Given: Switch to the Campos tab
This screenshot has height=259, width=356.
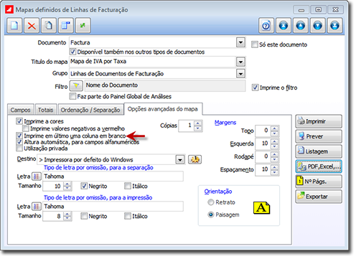Looking at the screenshot, I should pos(21,110).
